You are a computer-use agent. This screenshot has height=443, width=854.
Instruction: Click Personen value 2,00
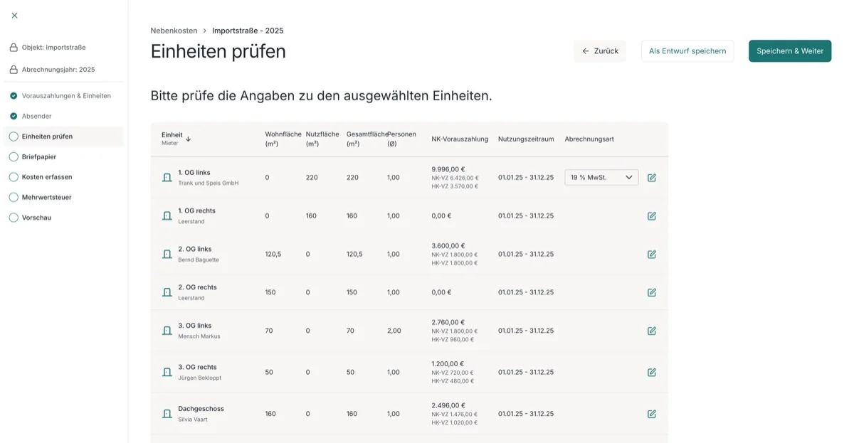pyautogui.click(x=394, y=331)
